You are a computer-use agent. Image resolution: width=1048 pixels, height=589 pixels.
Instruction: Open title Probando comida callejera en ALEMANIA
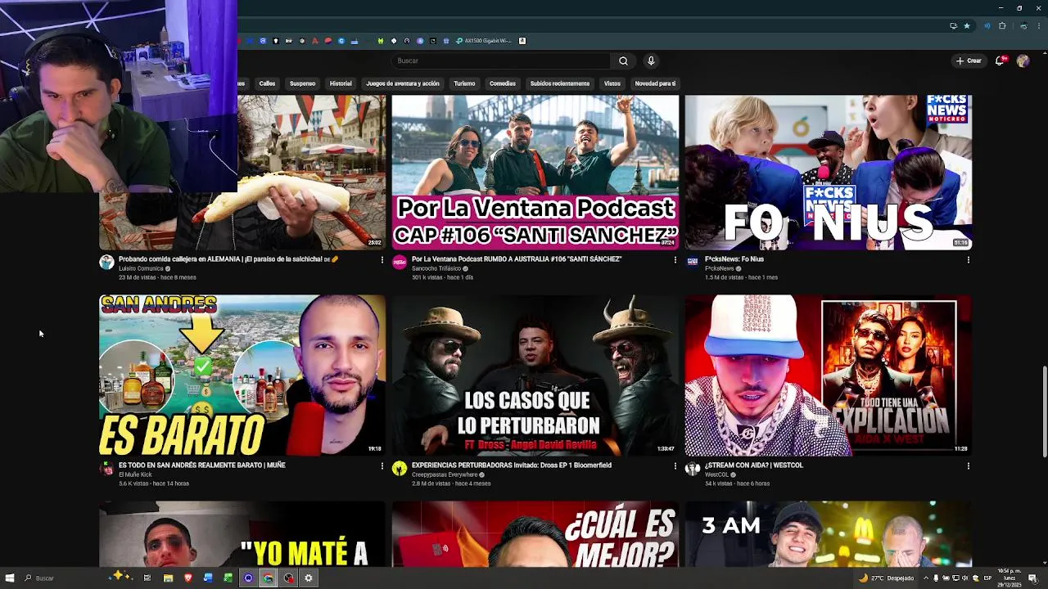click(x=228, y=259)
